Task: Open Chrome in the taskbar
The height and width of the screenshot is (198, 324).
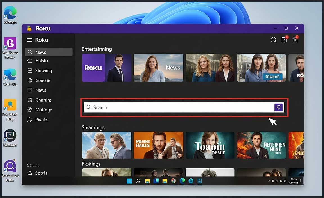Action: (173, 181)
